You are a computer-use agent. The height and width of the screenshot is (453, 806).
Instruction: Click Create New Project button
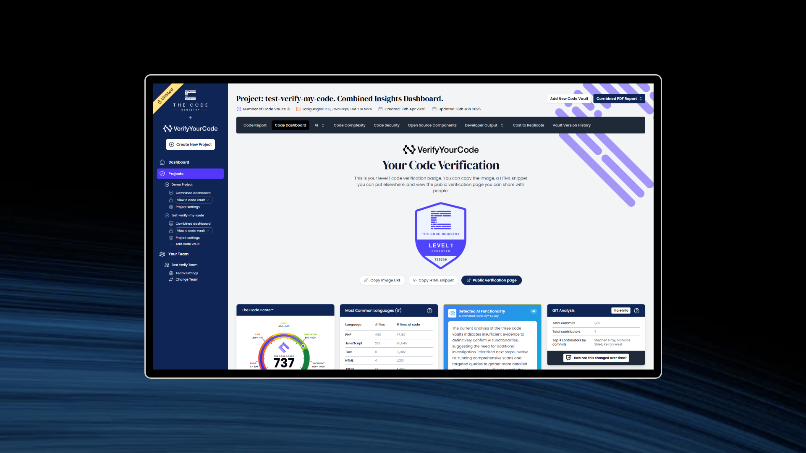[190, 145]
